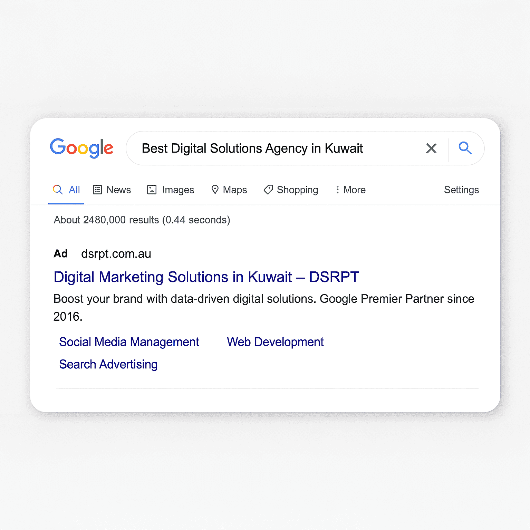Select the All search tab
This screenshot has height=530, width=530.
coord(66,190)
